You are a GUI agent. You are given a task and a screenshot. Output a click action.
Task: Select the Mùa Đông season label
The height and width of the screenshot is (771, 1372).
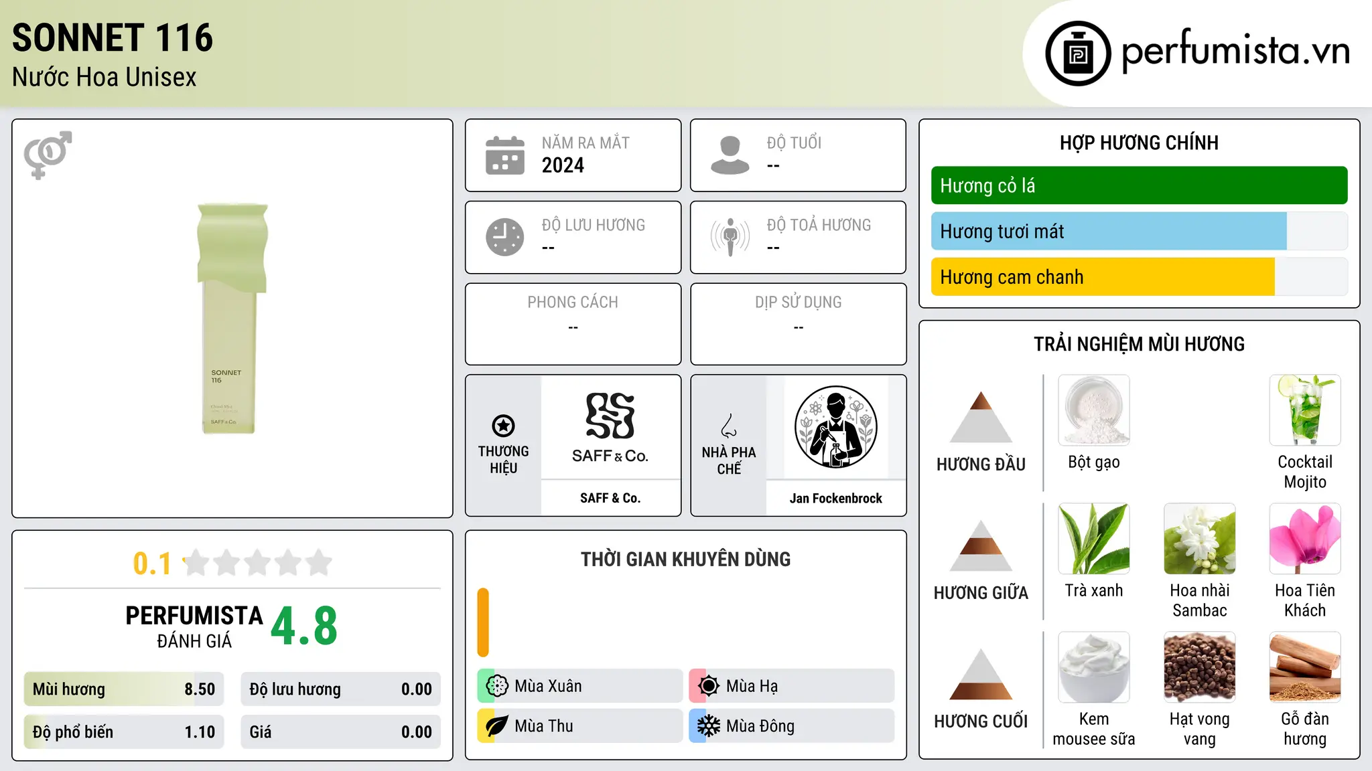pyautogui.click(x=760, y=726)
